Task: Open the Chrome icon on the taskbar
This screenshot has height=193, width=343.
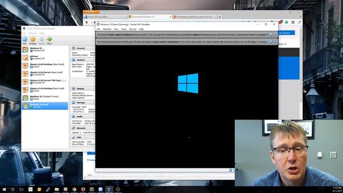Action: tap(74, 189)
